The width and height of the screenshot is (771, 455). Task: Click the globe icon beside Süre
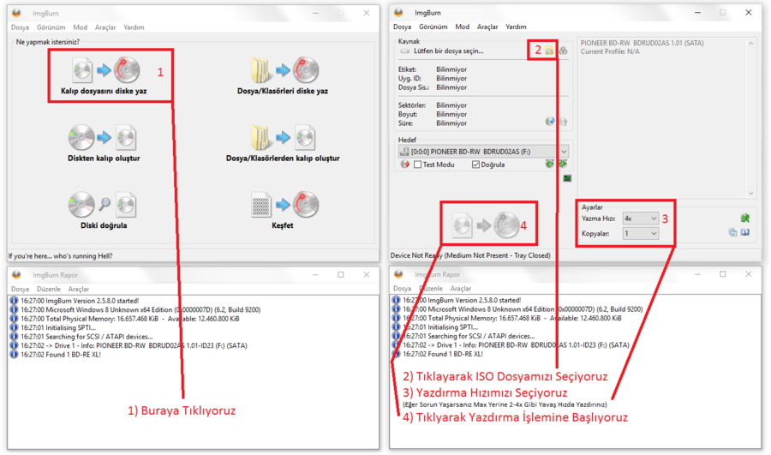(x=550, y=122)
